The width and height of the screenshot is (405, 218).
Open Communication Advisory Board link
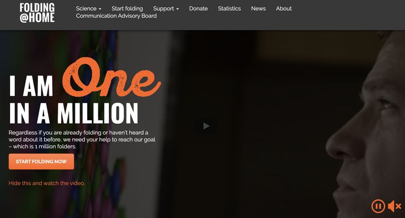116,16
